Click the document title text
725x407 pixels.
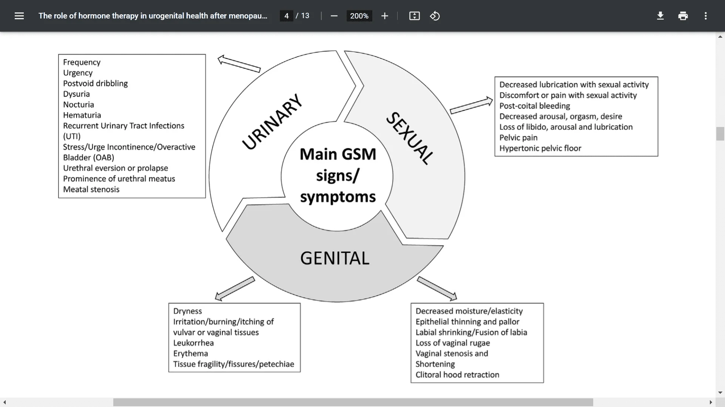point(153,16)
